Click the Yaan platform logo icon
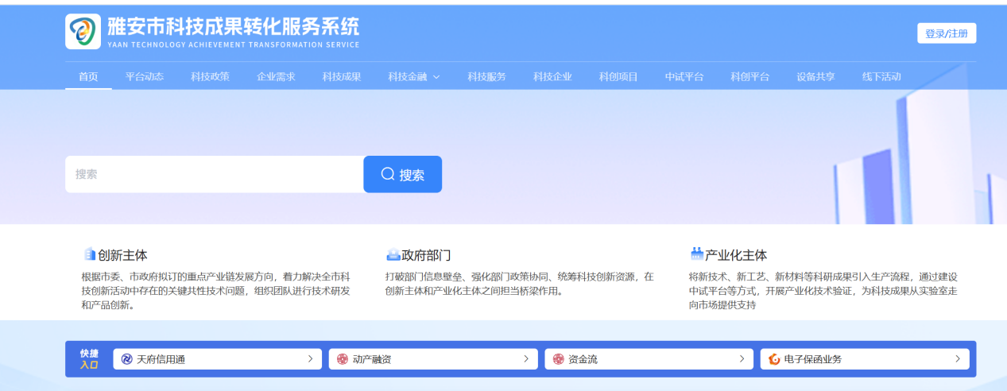 tap(83, 32)
